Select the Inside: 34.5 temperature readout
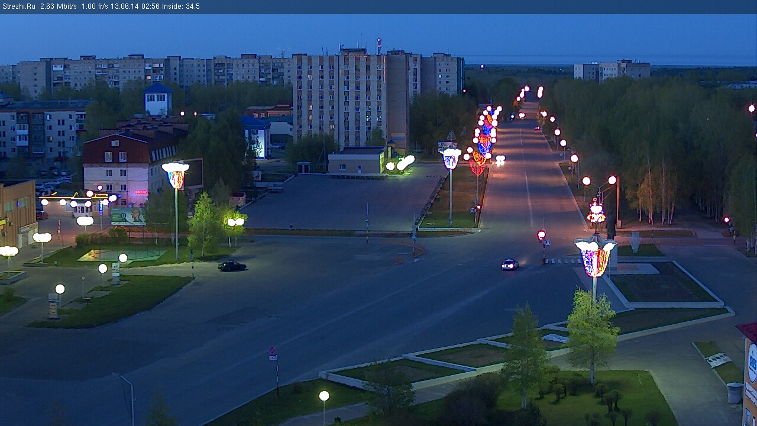Image resolution: width=757 pixels, height=426 pixels. 181,7
